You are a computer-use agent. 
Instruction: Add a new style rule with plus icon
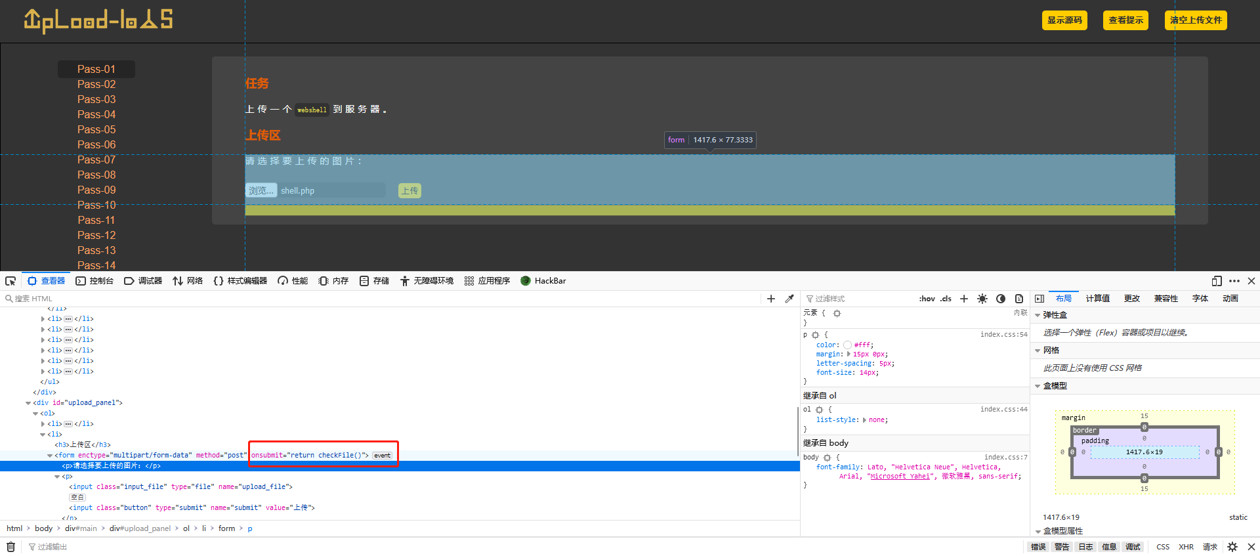[964, 299]
